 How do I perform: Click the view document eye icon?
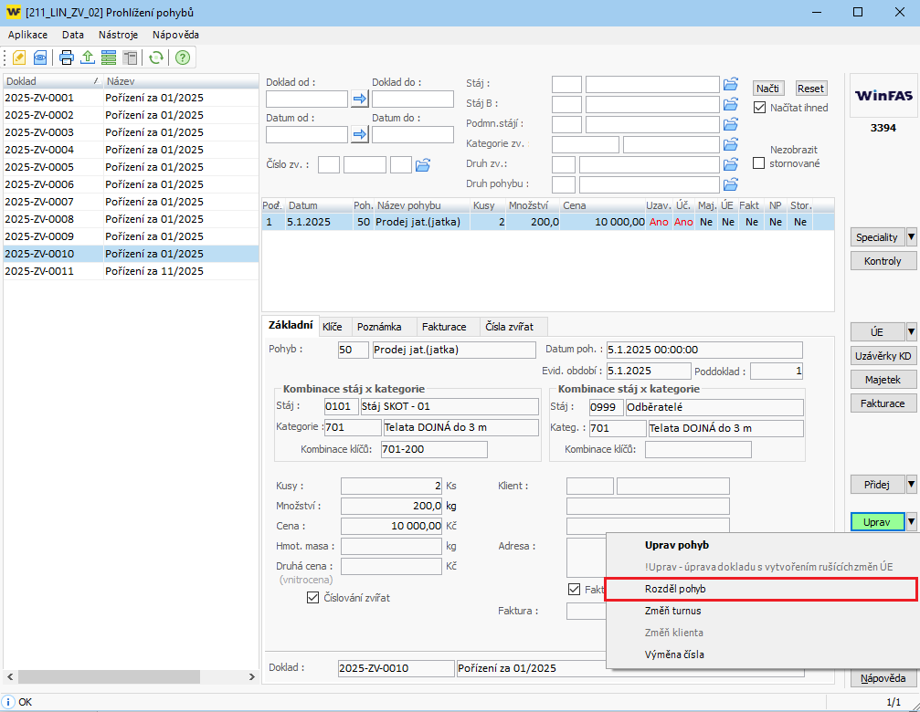click(x=40, y=58)
